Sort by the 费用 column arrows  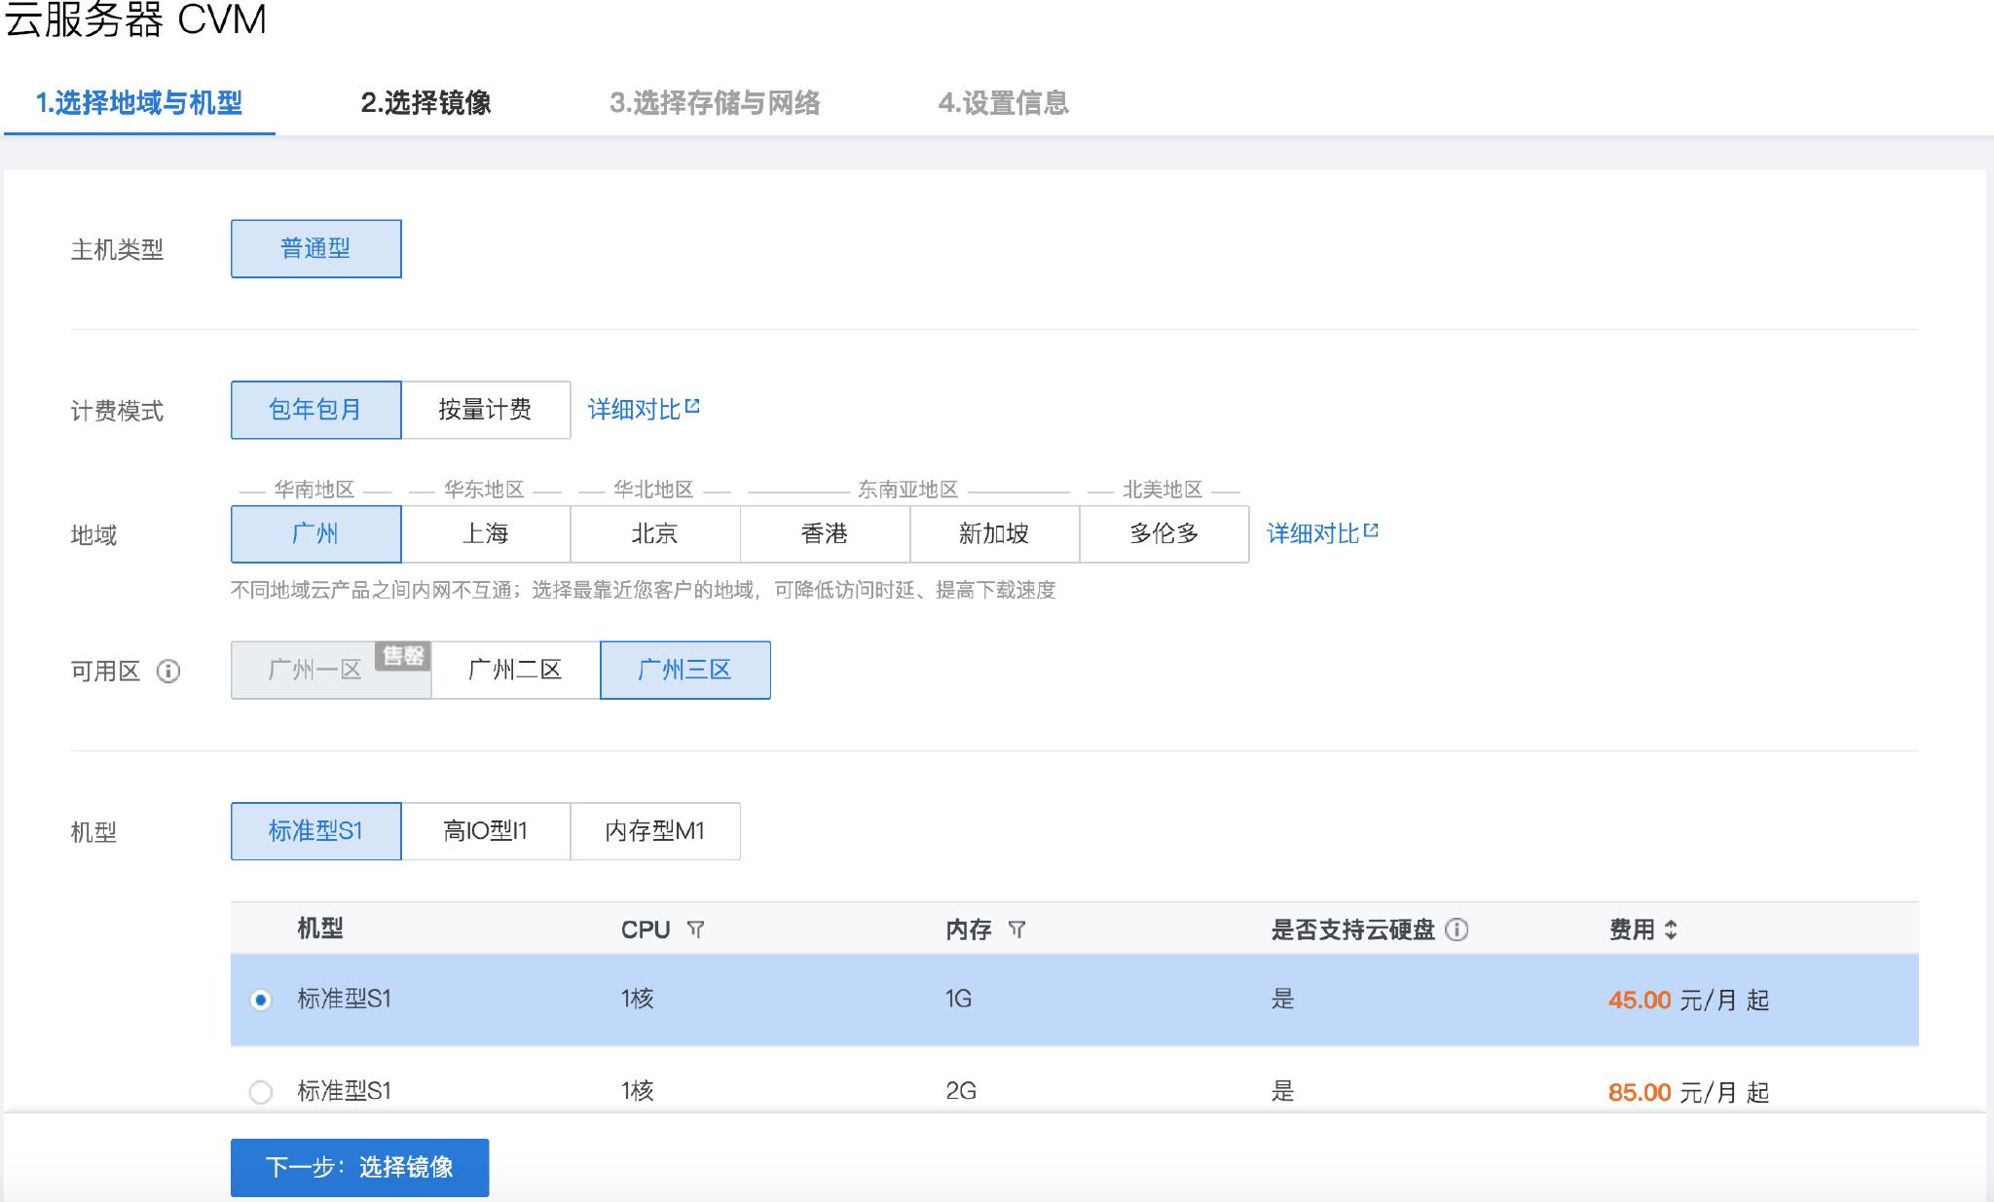point(1671,929)
